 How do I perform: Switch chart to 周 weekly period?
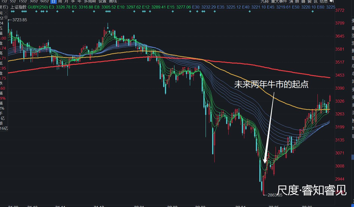[60, 1]
